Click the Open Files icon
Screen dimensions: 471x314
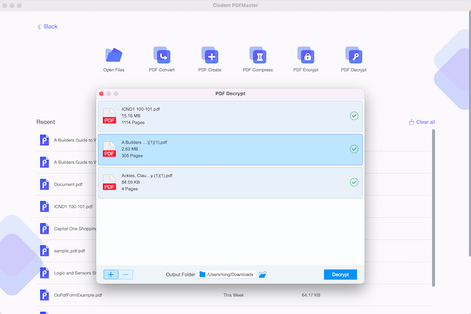114,55
